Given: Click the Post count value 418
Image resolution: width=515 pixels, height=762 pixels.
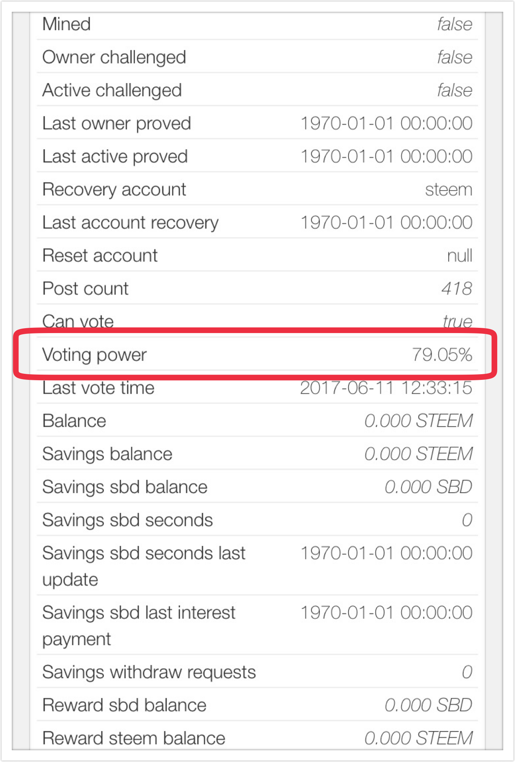Looking at the screenshot, I should point(457,289).
